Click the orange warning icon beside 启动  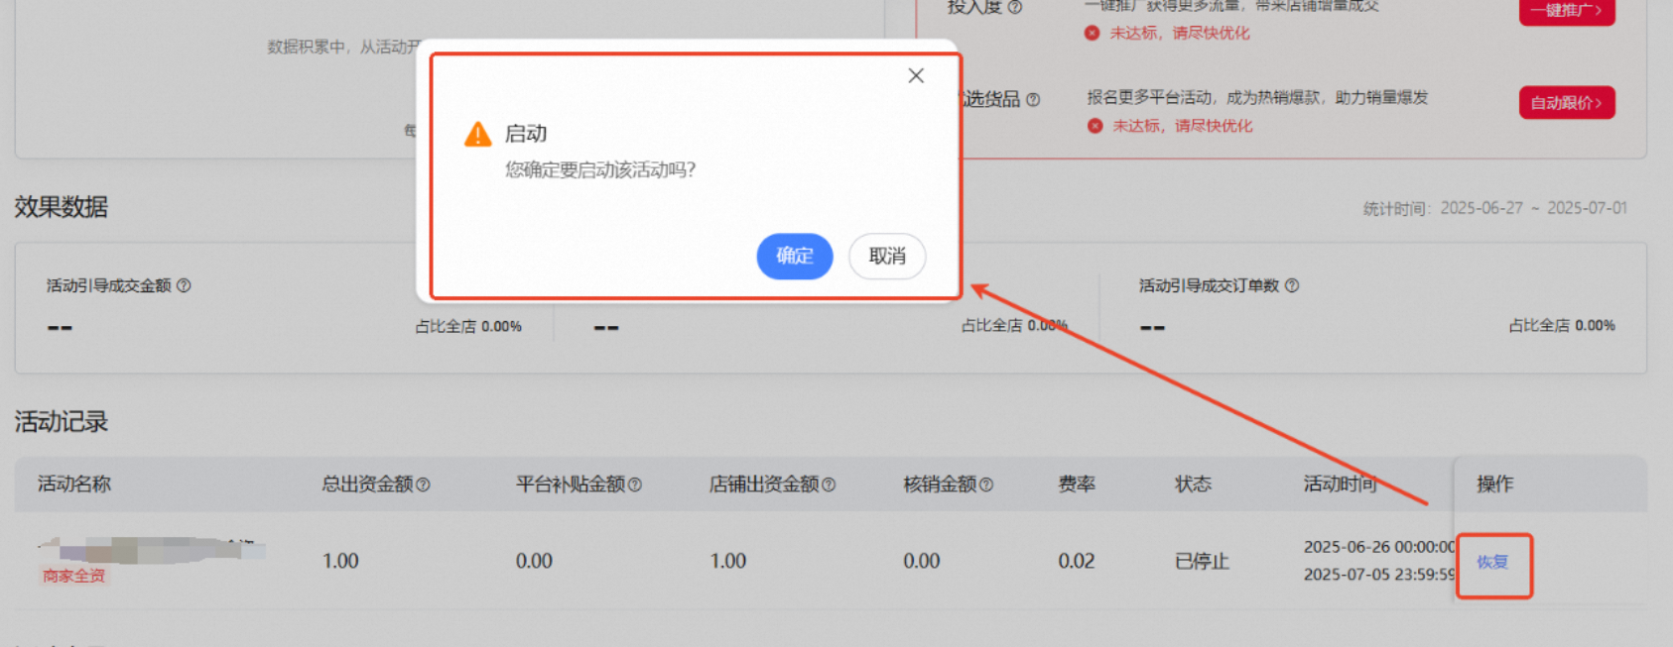[x=478, y=134]
